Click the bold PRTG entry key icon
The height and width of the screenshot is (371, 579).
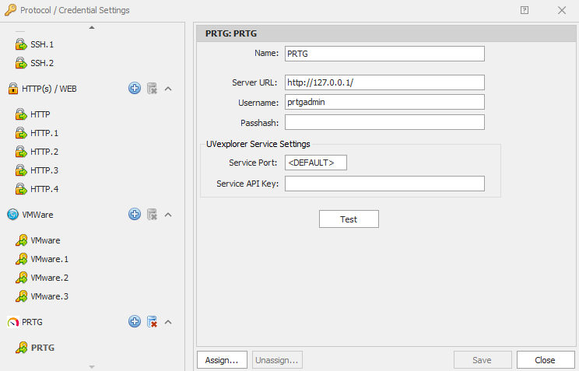(21, 348)
